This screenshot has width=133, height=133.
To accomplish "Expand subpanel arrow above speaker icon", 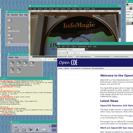I will (30, 124).
